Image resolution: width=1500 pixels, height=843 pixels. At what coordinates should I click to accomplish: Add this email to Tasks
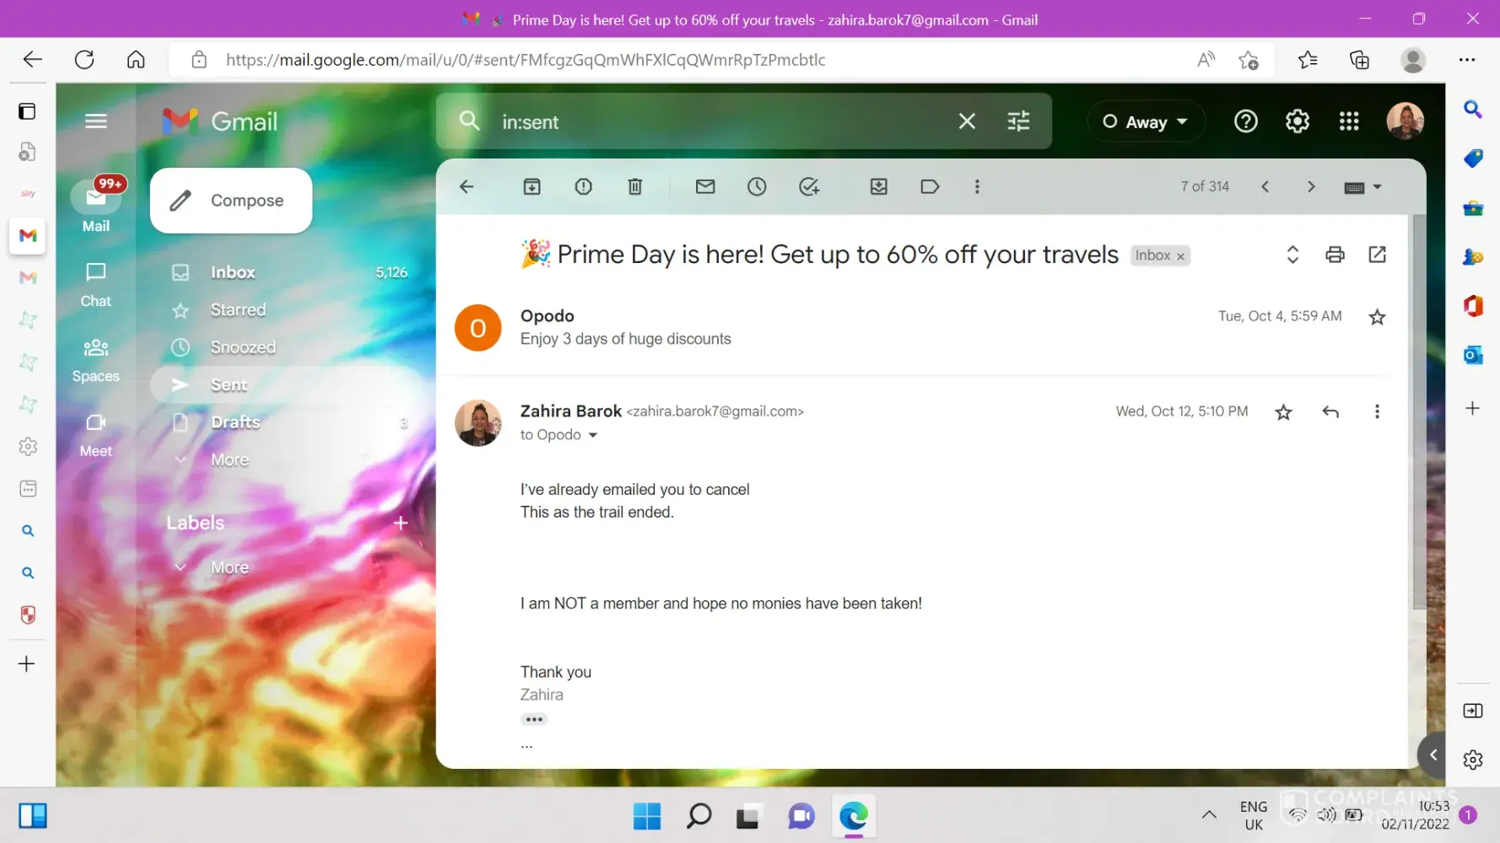click(x=809, y=186)
